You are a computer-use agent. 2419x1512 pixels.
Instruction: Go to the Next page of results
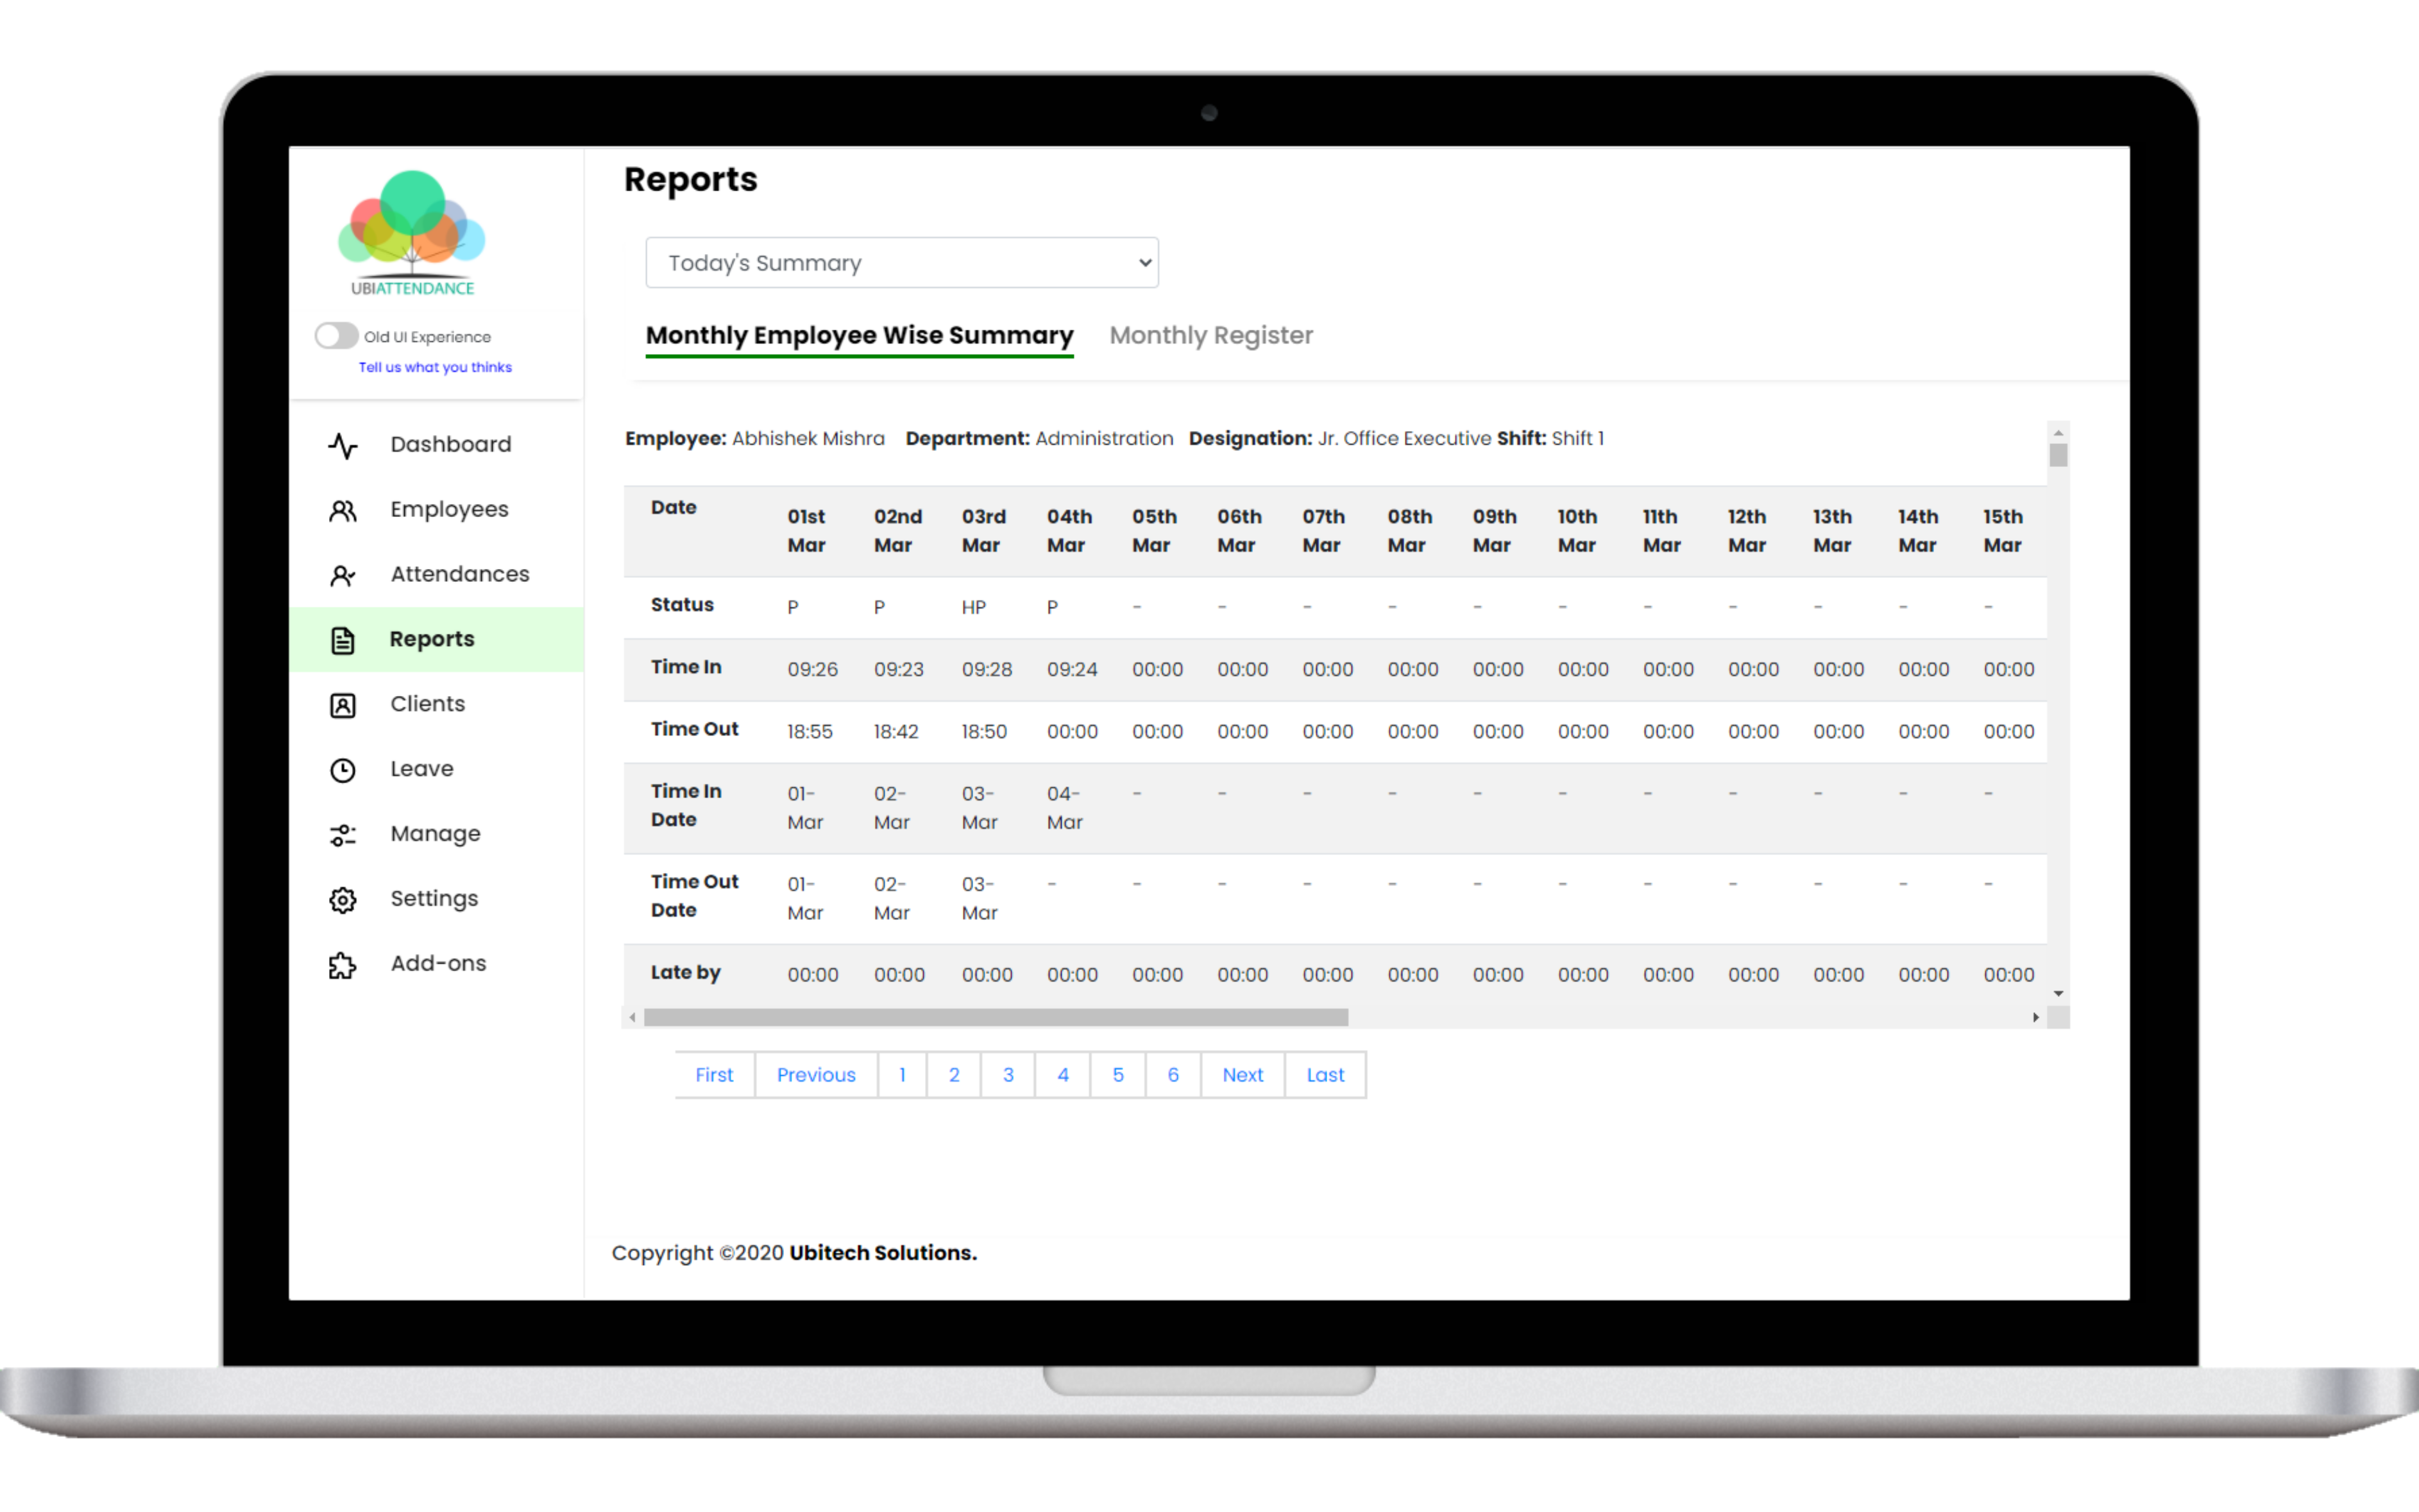tap(1242, 1075)
